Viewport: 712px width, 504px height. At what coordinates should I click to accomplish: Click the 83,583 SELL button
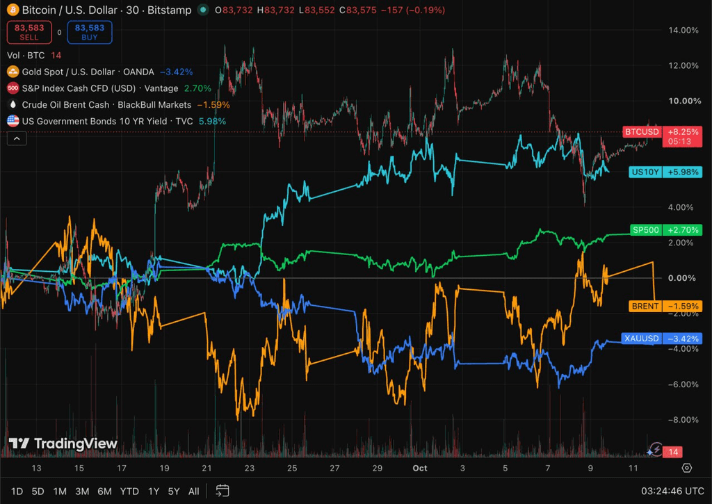[29, 32]
